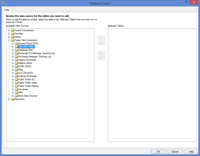
Task: Expand the Current Connections node
Action: (9, 30)
